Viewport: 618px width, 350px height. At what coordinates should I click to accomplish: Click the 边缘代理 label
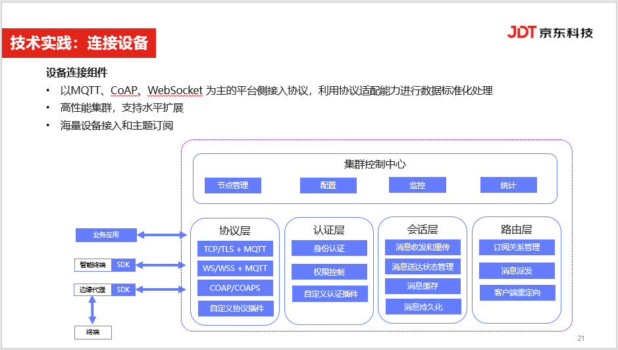click(93, 289)
